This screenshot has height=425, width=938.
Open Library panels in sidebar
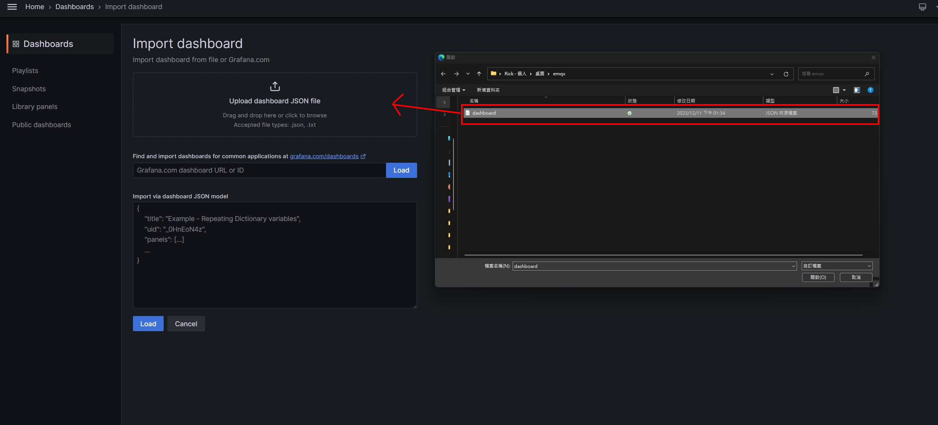tap(34, 107)
